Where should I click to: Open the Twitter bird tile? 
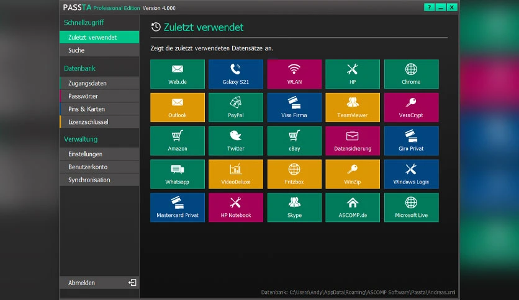pyautogui.click(x=236, y=141)
